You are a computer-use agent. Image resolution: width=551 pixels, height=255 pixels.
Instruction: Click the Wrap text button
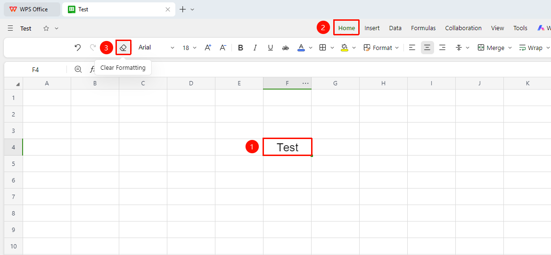pos(531,48)
